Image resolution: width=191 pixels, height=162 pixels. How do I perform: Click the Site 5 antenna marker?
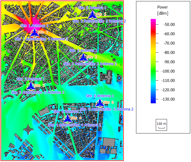point(92,14)
